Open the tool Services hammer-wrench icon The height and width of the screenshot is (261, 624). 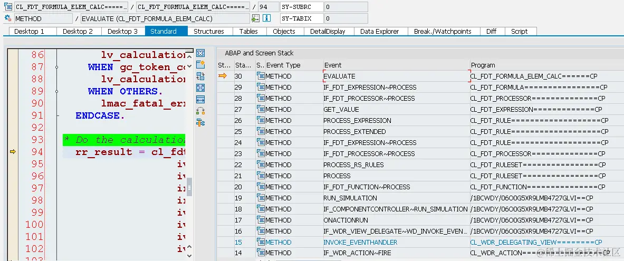(x=200, y=122)
